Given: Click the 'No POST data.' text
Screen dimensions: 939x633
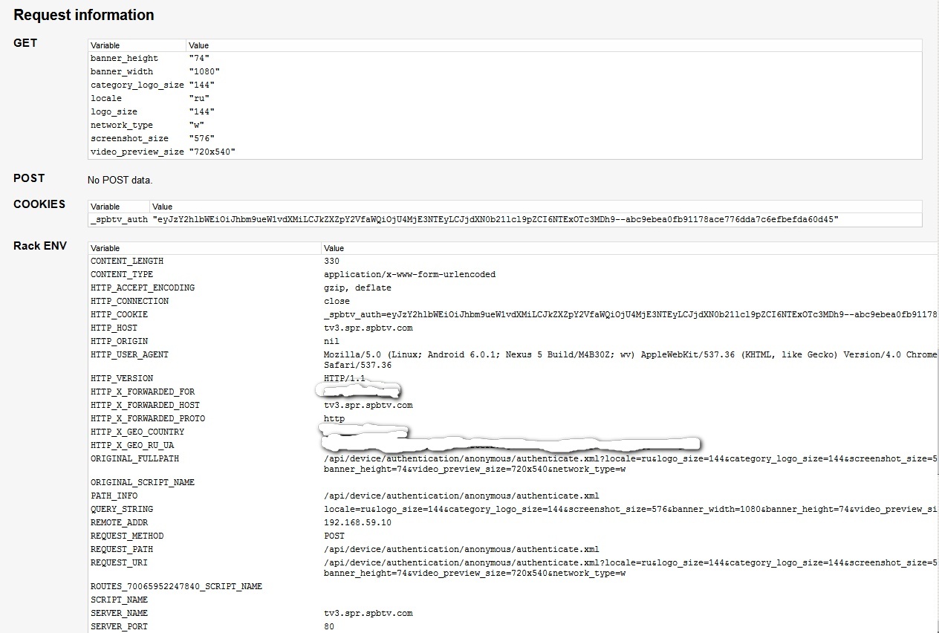Looking at the screenshot, I should tap(120, 180).
